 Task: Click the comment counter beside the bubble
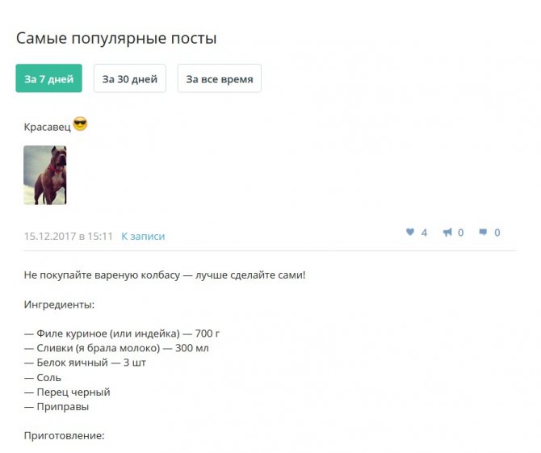coord(497,233)
